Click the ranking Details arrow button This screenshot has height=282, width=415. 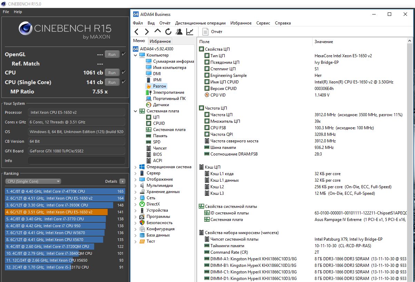point(122,181)
